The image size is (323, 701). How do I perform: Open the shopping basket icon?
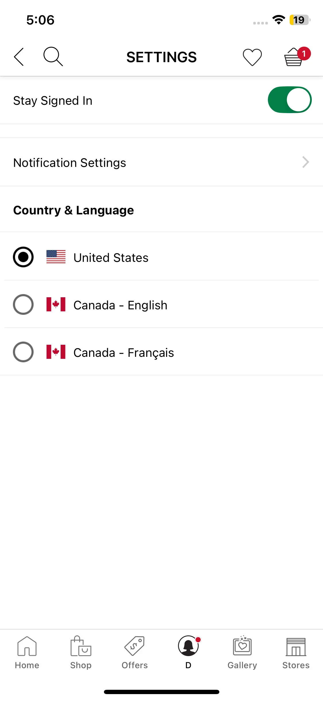[x=293, y=57]
